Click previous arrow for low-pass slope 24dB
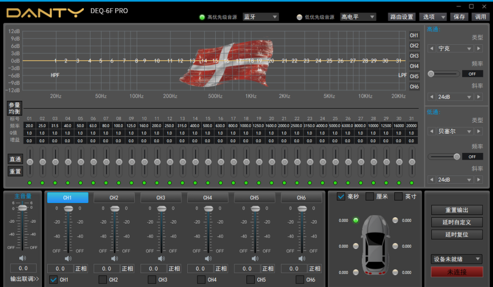This screenshot has height=287, width=493. pyautogui.click(x=432, y=180)
